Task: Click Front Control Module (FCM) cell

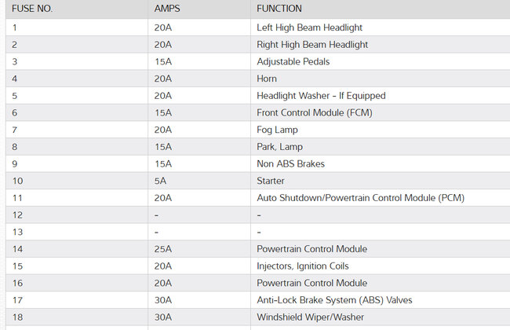Action: coord(314,112)
